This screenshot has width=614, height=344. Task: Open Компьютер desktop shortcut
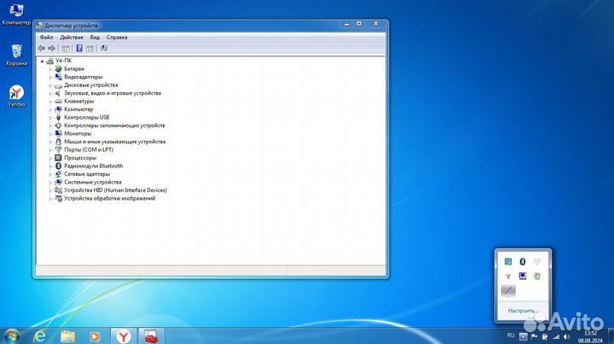(16, 15)
